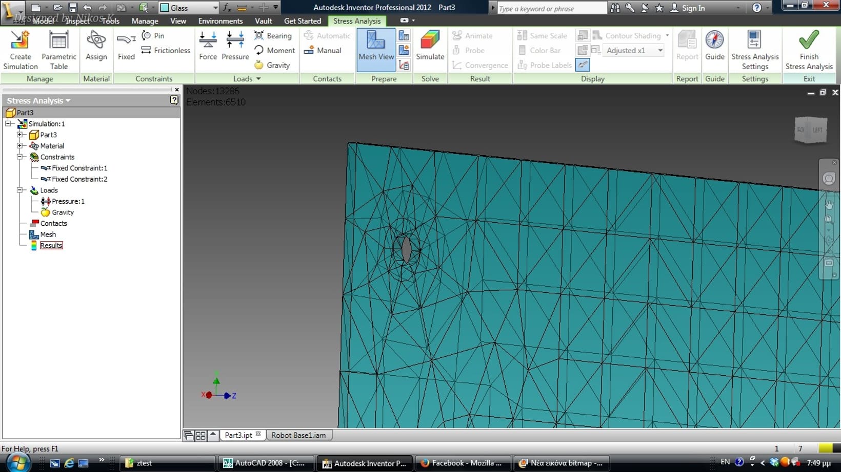Open the Environments ribbon tab
The height and width of the screenshot is (472, 841).
[220, 21]
